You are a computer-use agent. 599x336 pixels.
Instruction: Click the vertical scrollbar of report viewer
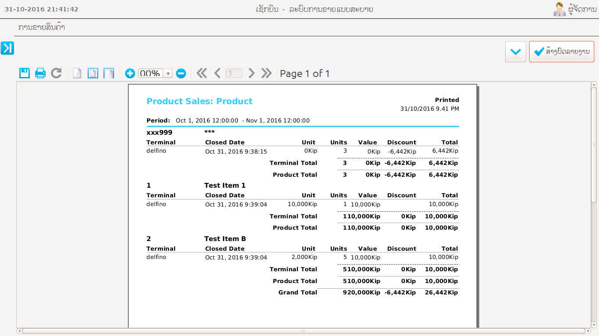pos(594,144)
